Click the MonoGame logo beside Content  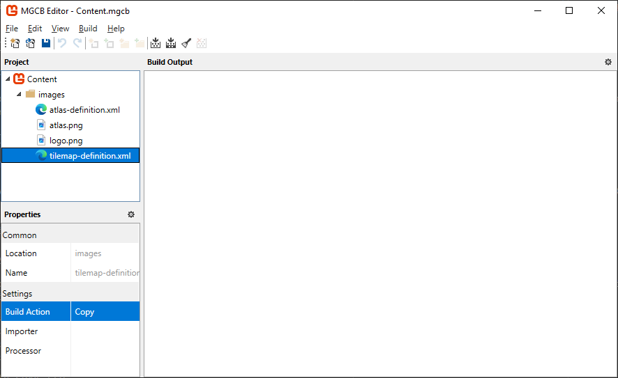19,79
